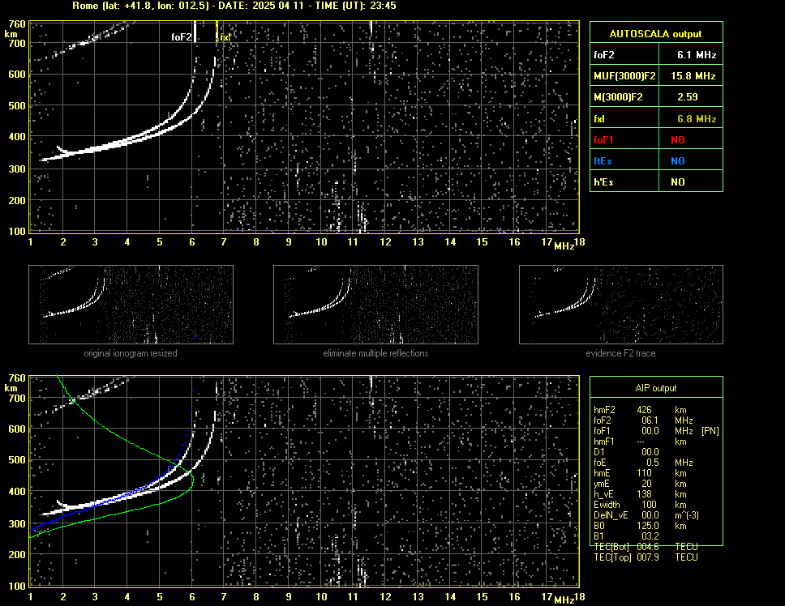Click the M(3000)F2 label

[x=618, y=97]
